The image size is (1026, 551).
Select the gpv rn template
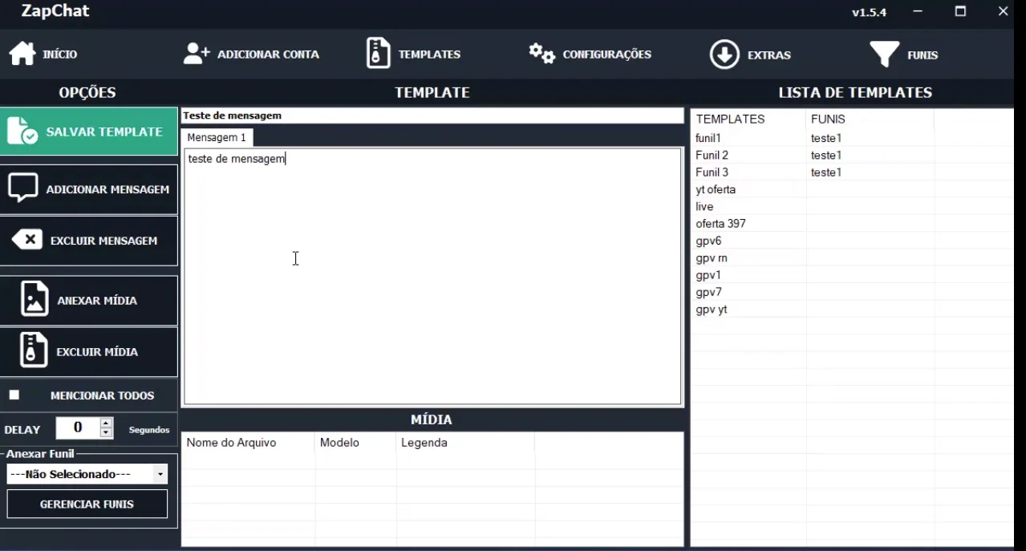[712, 258]
